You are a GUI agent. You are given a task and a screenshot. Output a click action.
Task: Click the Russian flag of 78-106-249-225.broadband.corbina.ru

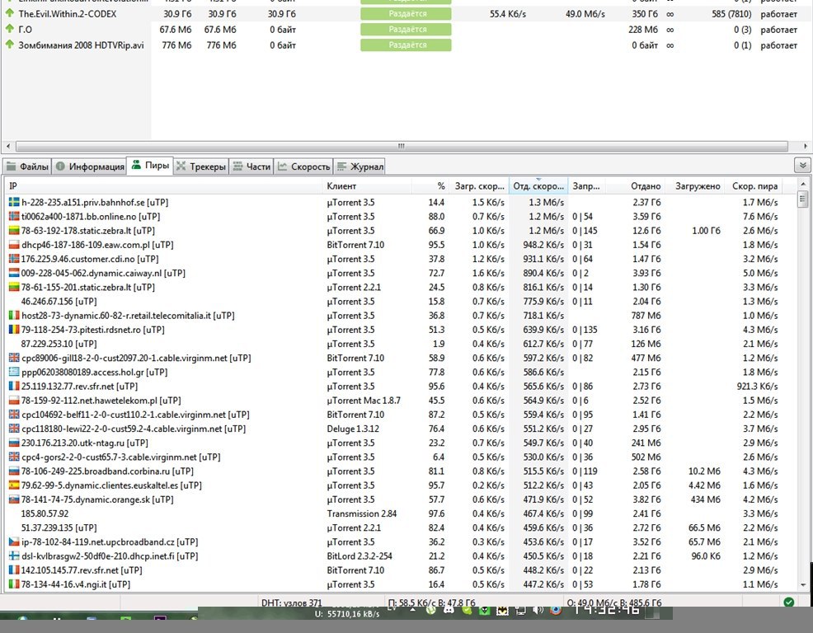[x=14, y=471]
